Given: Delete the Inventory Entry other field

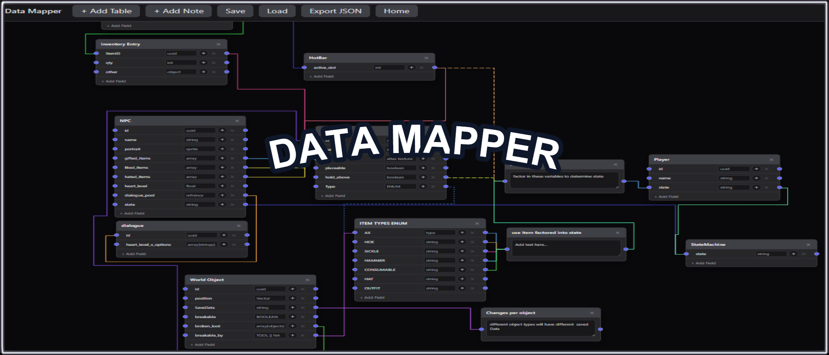Looking at the screenshot, I should (x=214, y=72).
